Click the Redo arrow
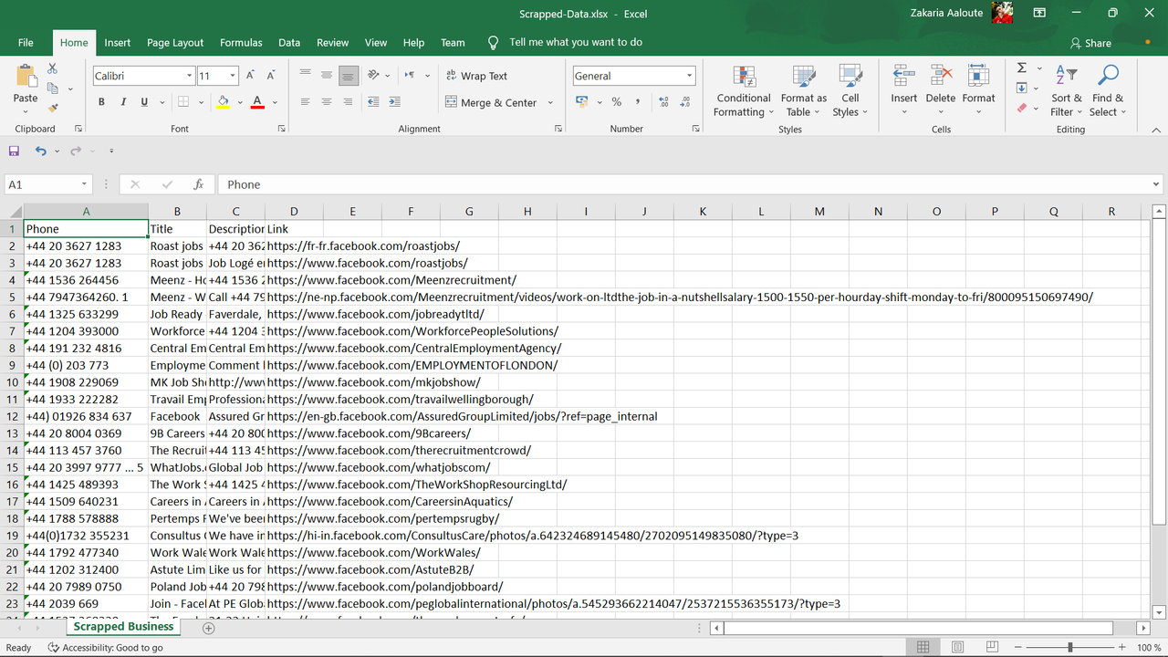 click(76, 151)
